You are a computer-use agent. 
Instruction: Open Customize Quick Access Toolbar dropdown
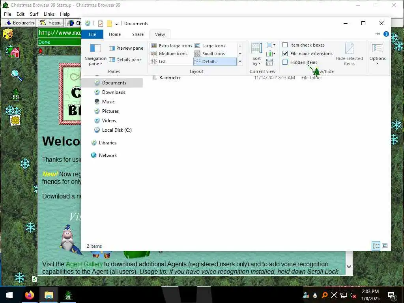click(116, 24)
